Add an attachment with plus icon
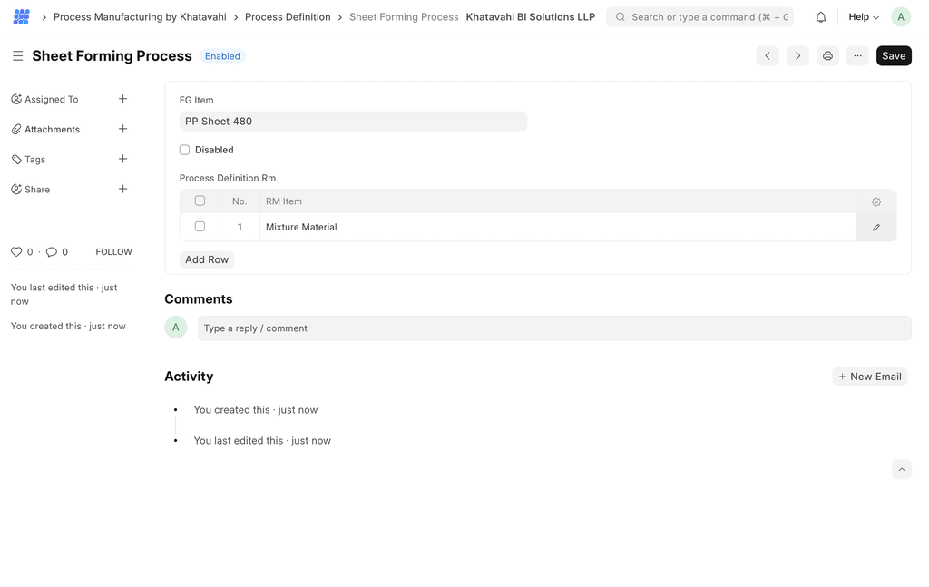 pyautogui.click(x=123, y=129)
